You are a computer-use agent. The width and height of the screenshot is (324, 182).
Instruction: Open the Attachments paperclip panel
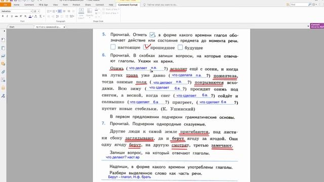point(3,72)
